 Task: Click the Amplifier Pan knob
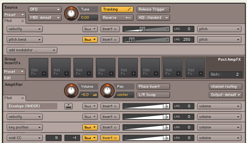tap(107, 91)
